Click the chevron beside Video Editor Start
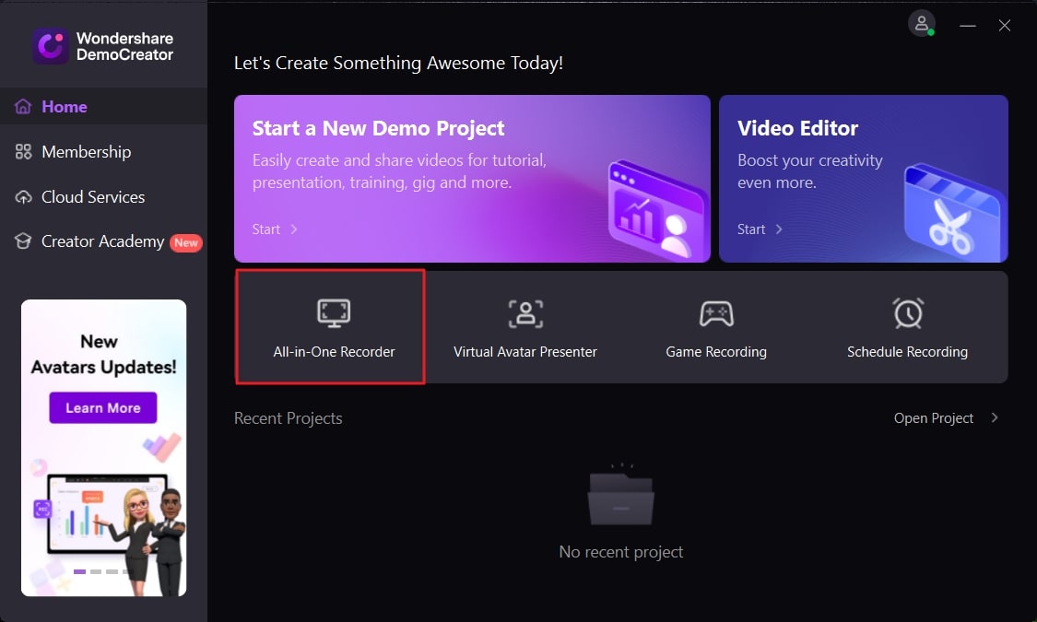The height and width of the screenshot is (622, 1037). coord(778,229)
